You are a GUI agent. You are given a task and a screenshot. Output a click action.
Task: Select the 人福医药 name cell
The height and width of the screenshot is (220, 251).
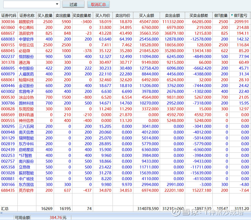pyautogui.click(x=26, y=74)
